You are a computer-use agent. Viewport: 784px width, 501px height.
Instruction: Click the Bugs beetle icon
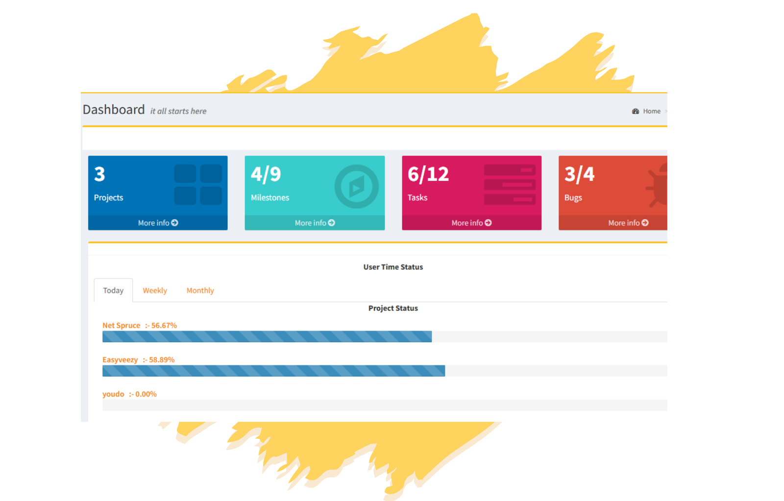click(x=658, y=186)
